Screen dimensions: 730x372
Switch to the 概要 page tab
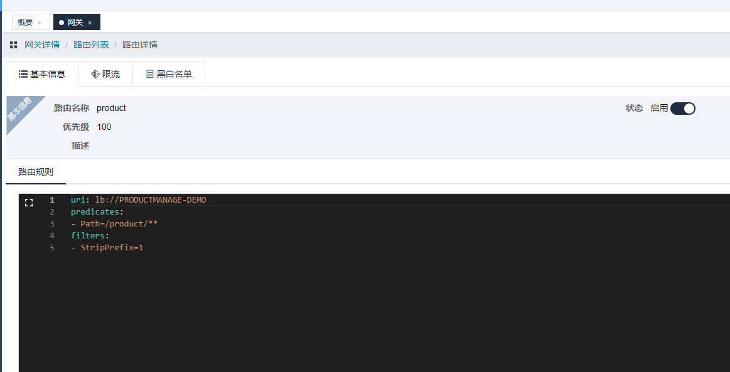pos(25,23)
